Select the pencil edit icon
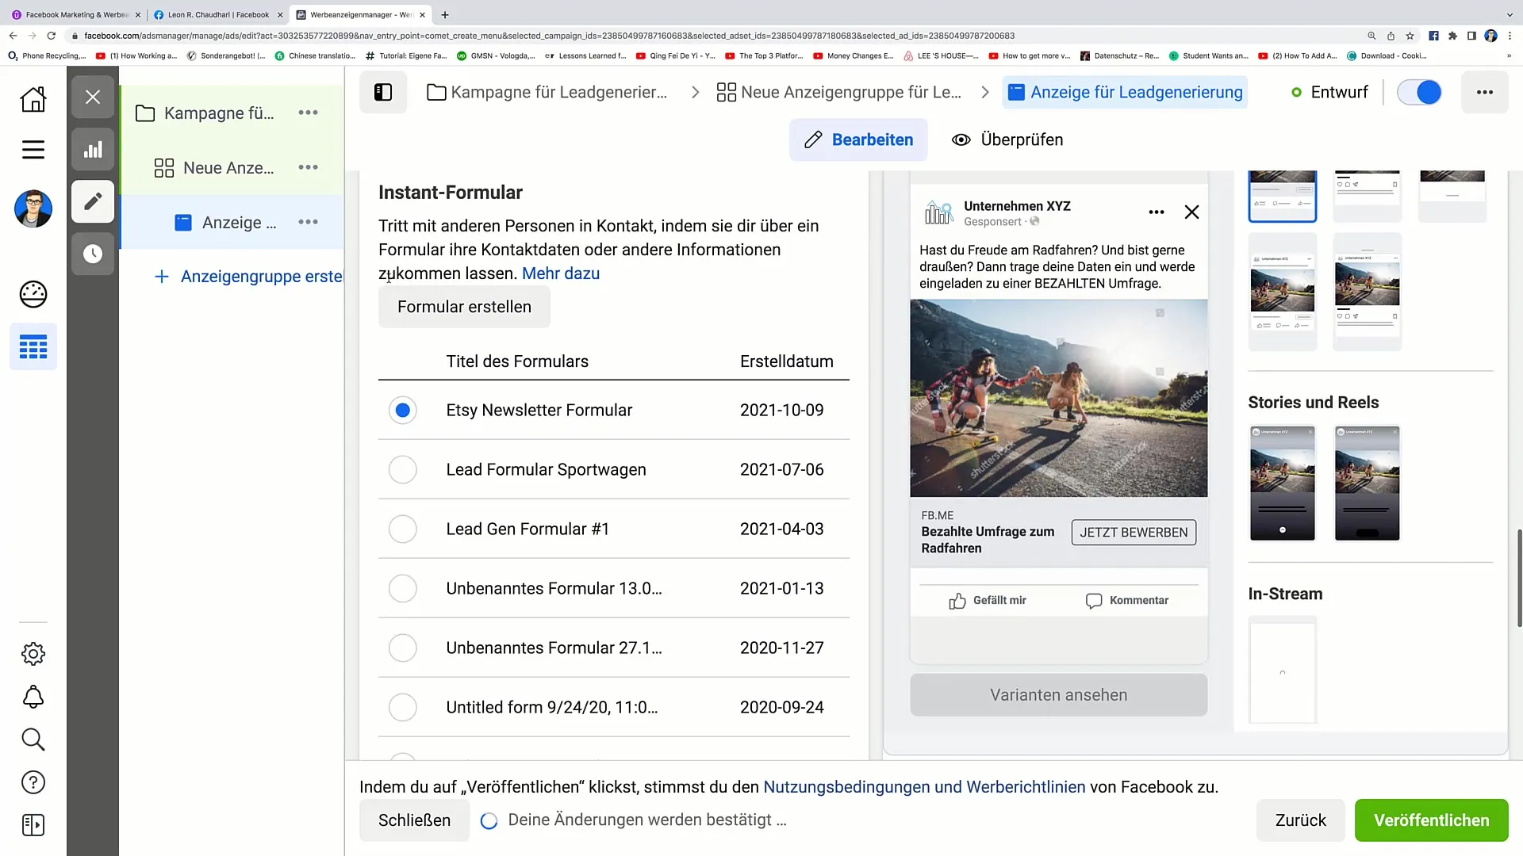The image size is (1523, 856). (93, 201)
